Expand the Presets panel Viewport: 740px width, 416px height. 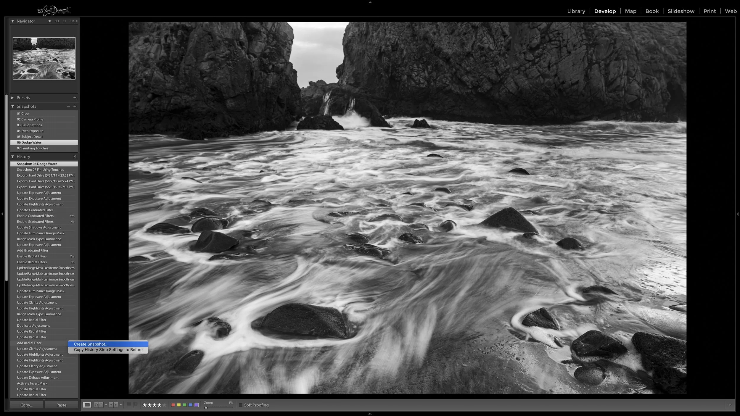(x=12, y=97)
